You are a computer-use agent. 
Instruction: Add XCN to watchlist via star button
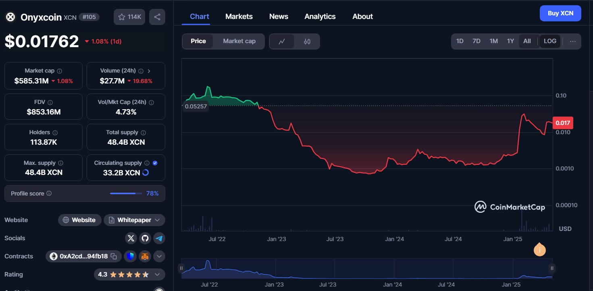click(129, 17)
